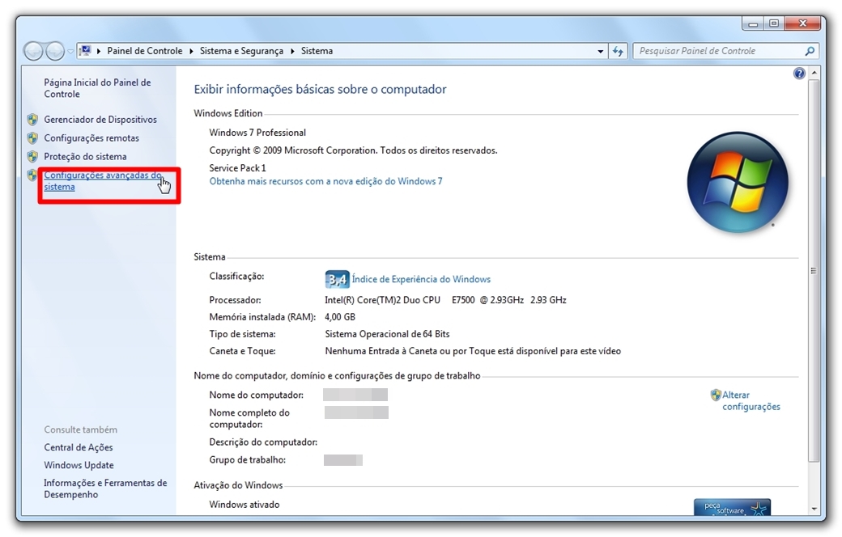
Task: Open Página Inicial do Painel de Controle
Action: coord(97,88)
